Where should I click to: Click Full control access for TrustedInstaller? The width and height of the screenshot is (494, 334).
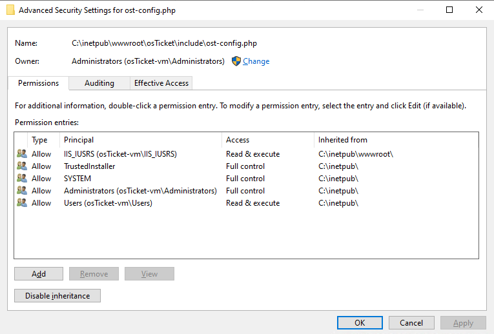coord(245,166)
